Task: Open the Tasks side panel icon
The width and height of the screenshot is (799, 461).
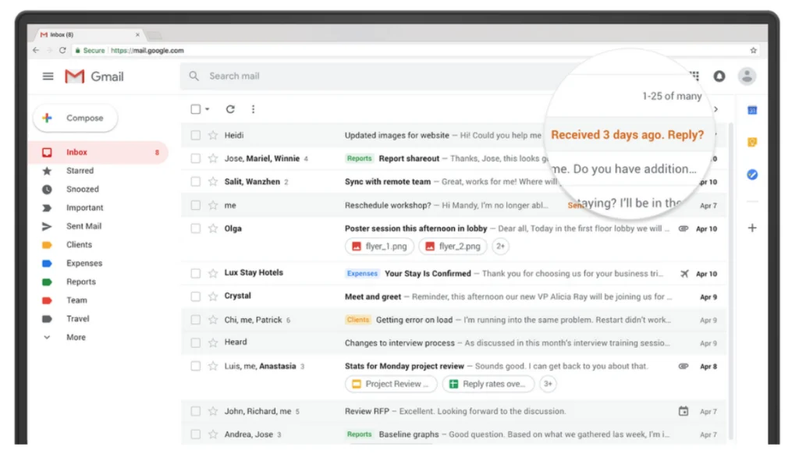Action: coord(752,176)
